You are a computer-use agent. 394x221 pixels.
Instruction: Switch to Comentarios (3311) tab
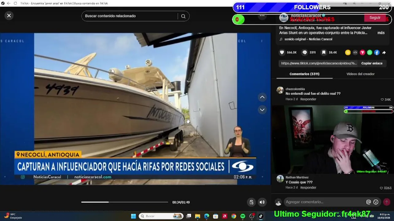coord(304,74)
